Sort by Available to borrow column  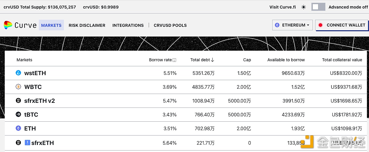point(286,60)
